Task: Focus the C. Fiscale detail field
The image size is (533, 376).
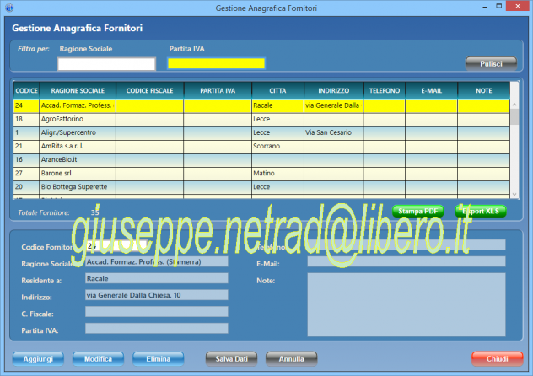Action: (x=156, y=311)
